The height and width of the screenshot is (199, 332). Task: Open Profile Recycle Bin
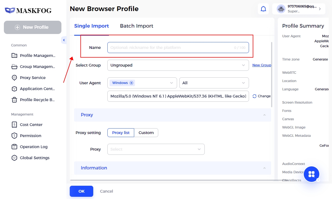coord(37,100)
